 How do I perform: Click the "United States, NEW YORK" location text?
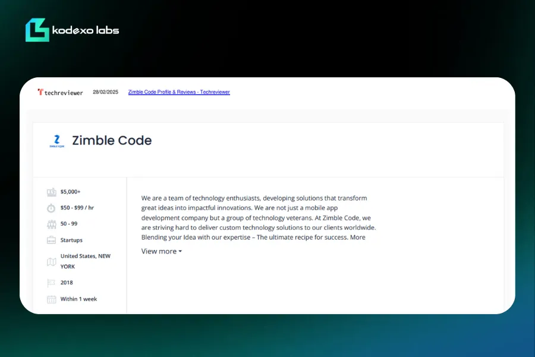click(x=85, y=261)
